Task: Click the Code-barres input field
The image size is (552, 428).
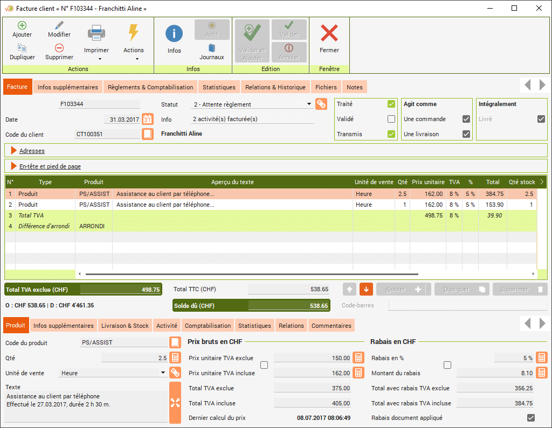Action: (x=467, y=306)
